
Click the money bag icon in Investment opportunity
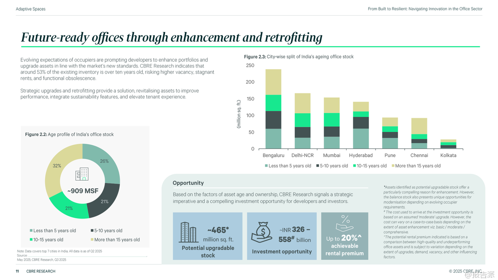click(x=262, y=232)
